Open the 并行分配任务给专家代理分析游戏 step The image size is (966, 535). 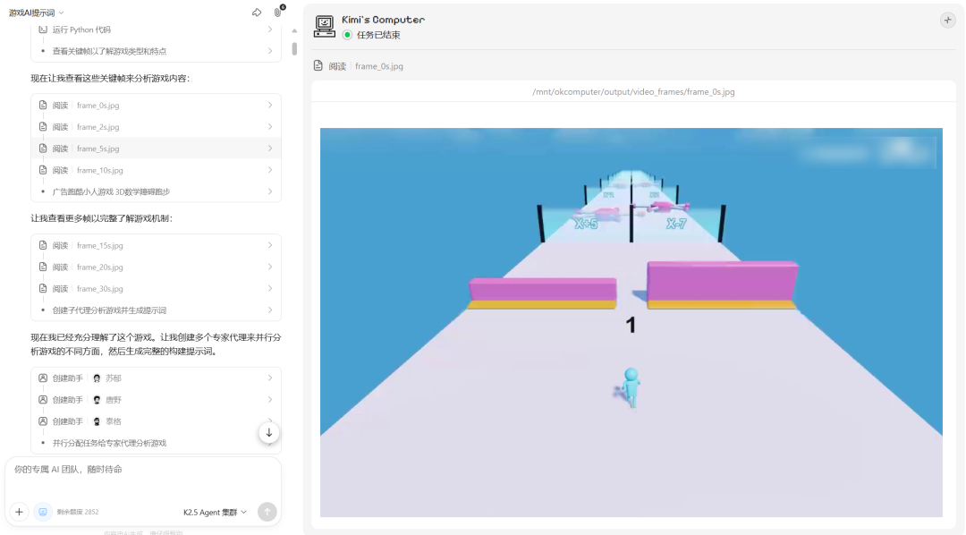click(157, 443)
